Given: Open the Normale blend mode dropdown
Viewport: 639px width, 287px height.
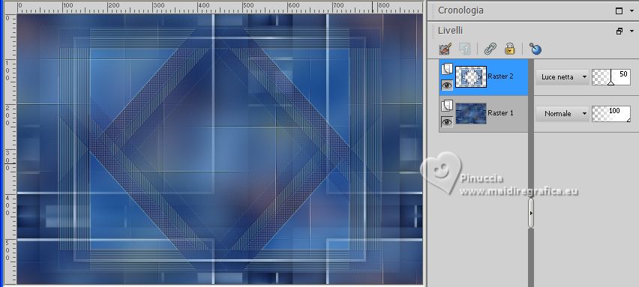Looking at the screenshot, I should pos(562,114).
